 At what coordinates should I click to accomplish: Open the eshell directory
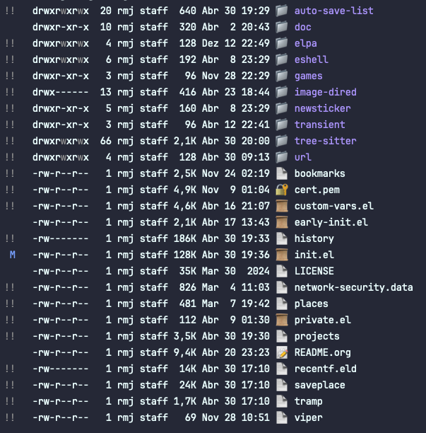coord(312,59)
